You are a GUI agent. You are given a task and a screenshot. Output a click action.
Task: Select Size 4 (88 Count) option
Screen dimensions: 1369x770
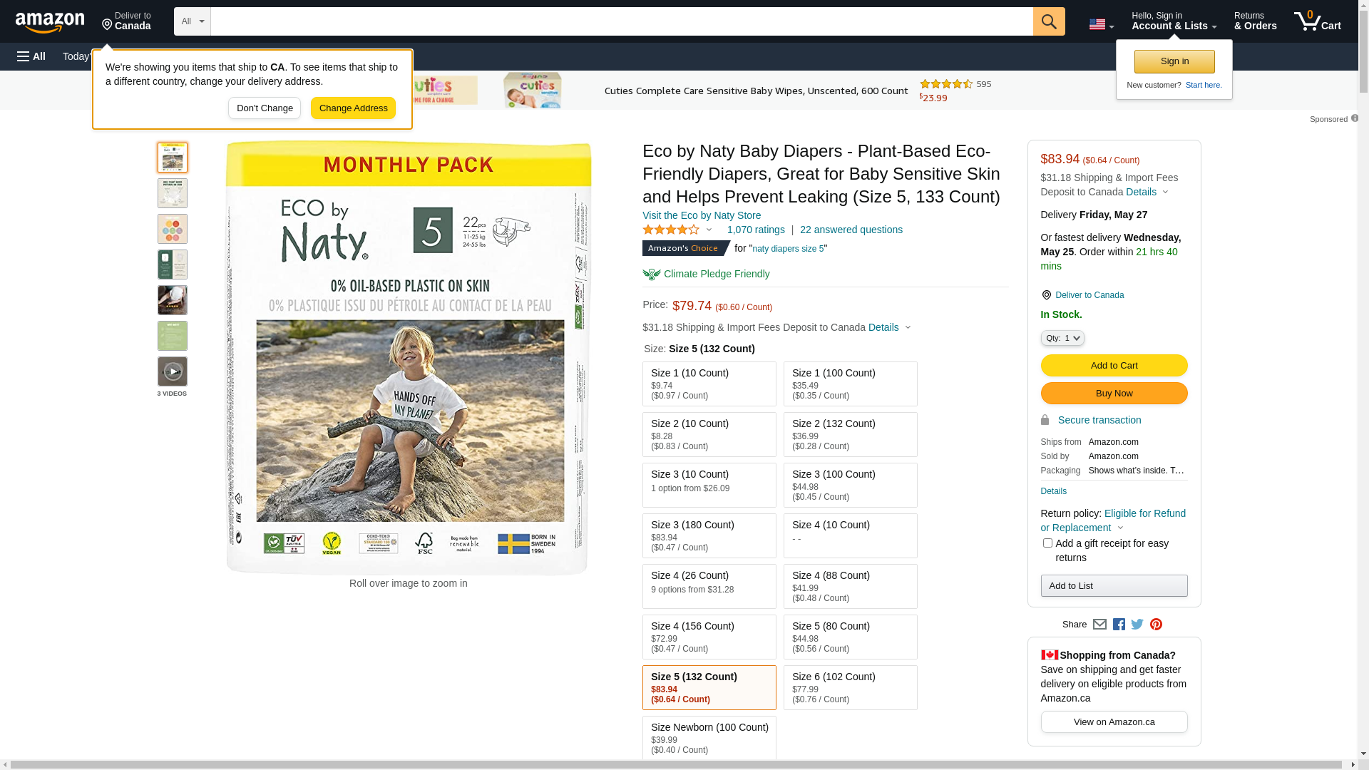[x=850, y=586]
